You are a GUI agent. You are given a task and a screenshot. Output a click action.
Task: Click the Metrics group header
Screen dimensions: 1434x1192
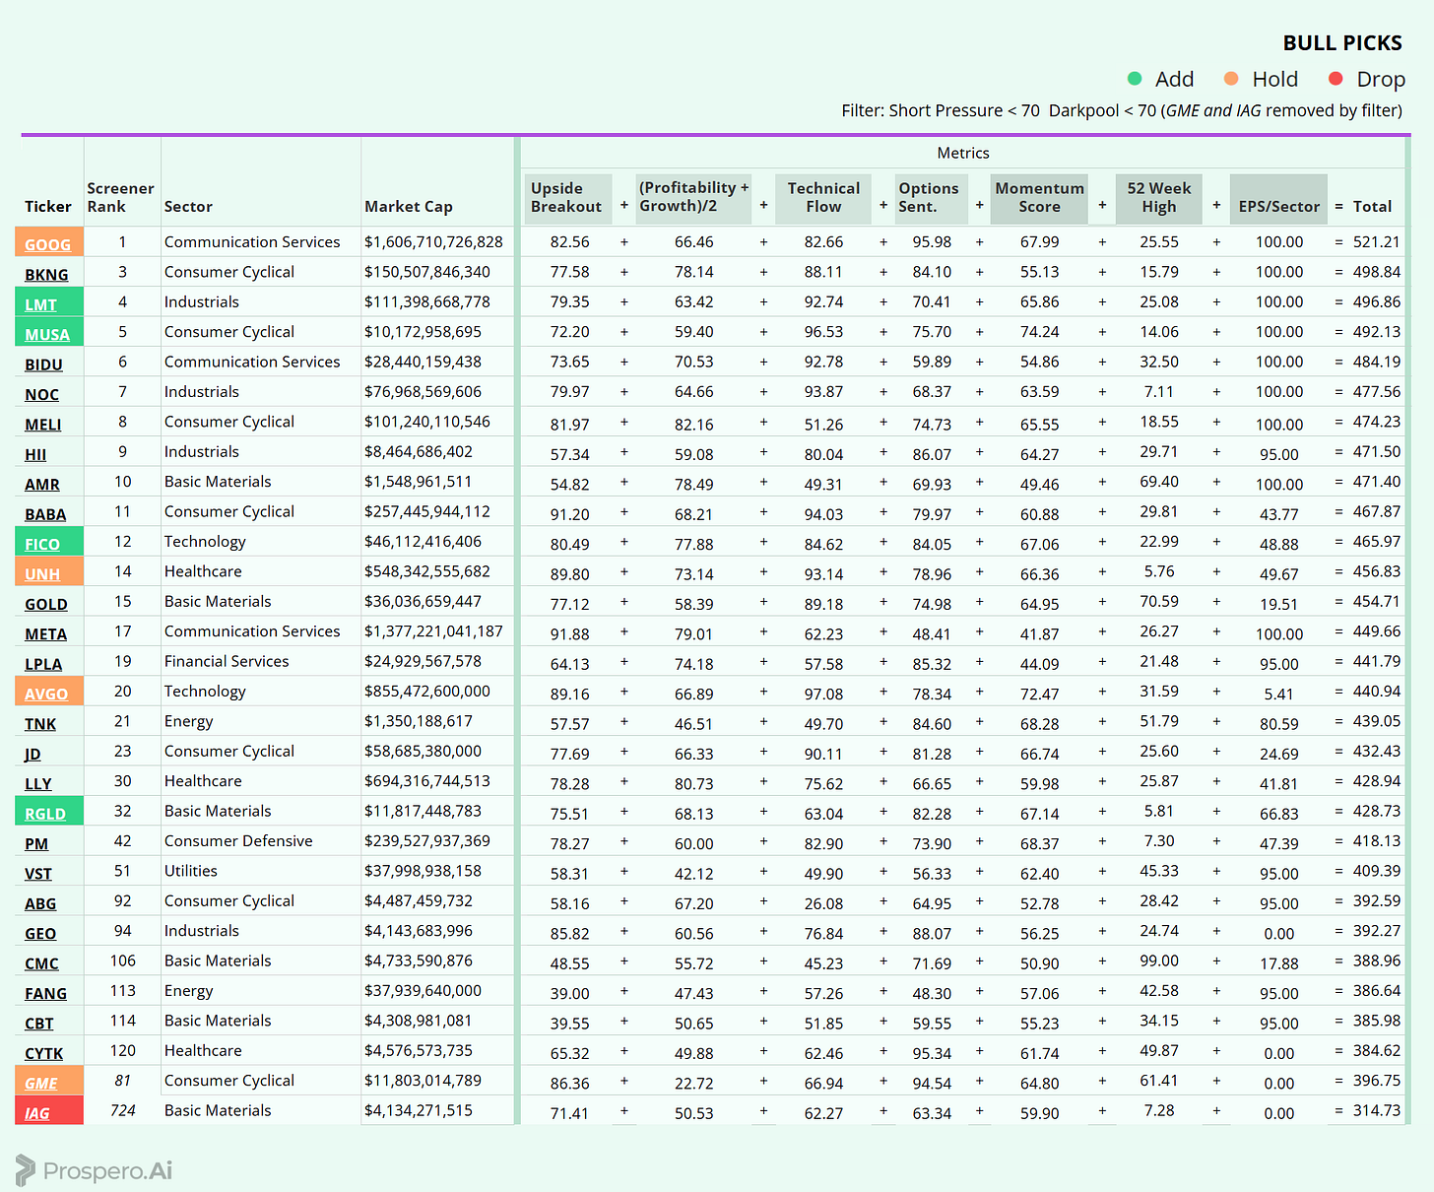[963, 153]
